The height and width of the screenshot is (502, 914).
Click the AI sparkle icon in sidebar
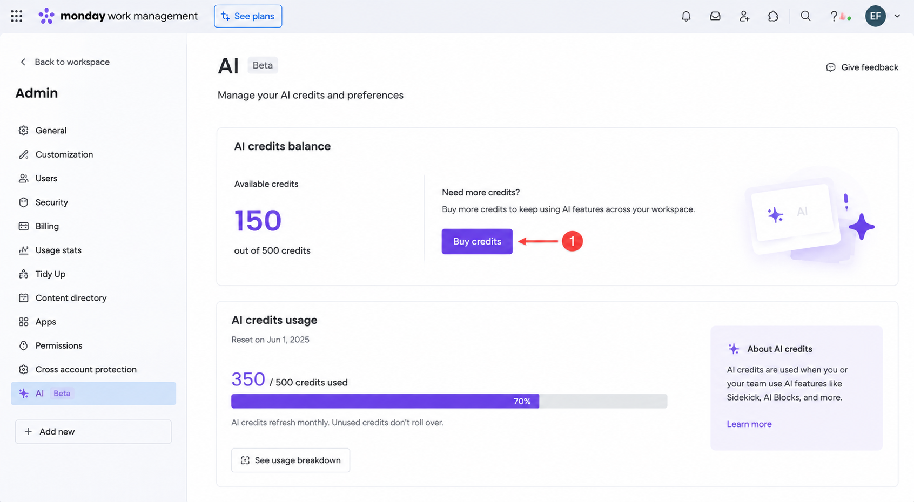23,394
